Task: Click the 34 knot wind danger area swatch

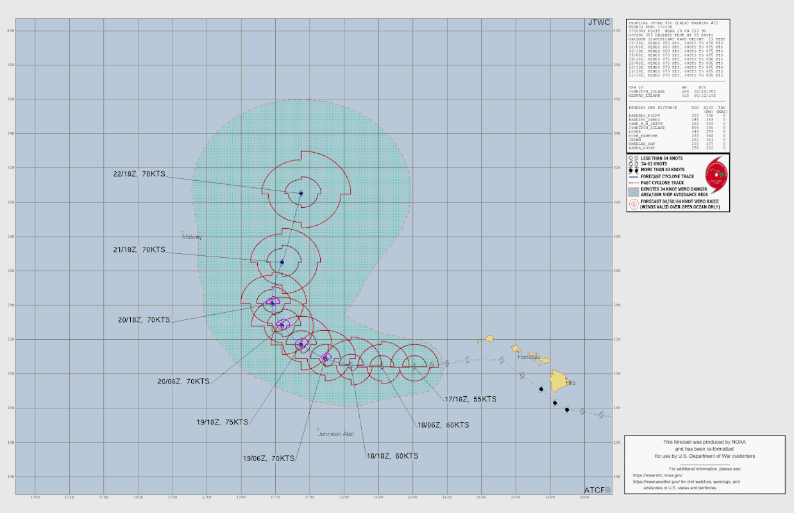Action: (634, 192)
